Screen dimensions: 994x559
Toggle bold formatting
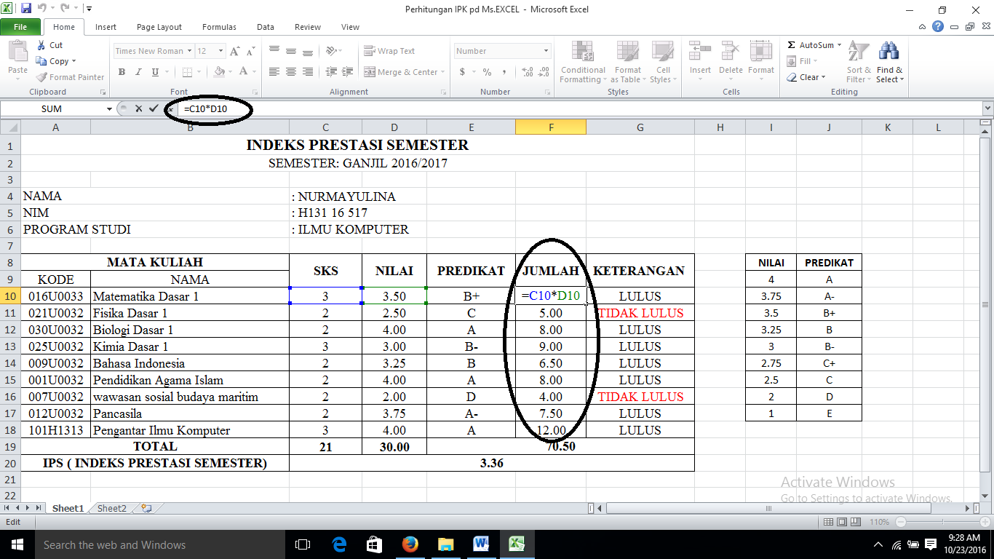click(x=122, y=72)
